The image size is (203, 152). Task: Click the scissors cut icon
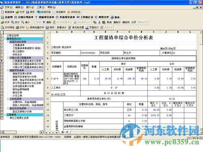(x=99, y=22)
